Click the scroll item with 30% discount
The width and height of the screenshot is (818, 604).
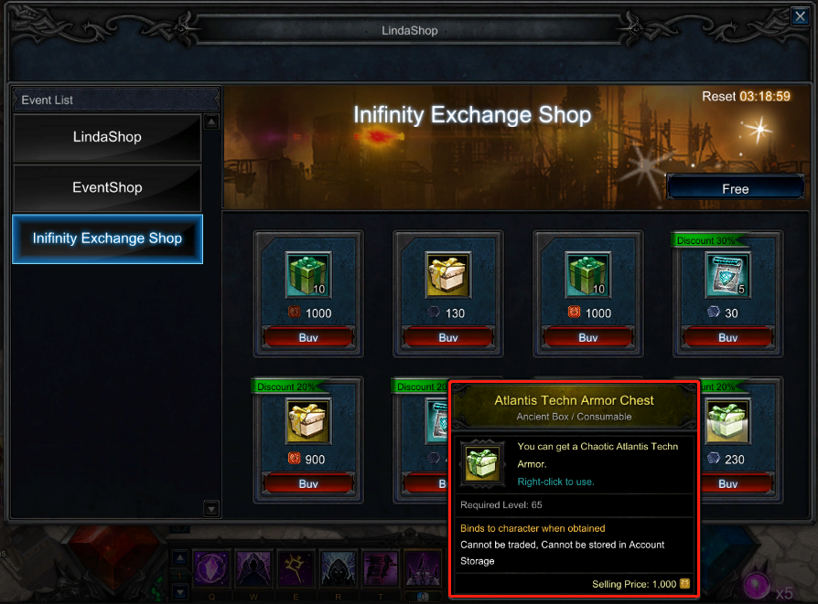pyautogui.click(x=727, y=275)
